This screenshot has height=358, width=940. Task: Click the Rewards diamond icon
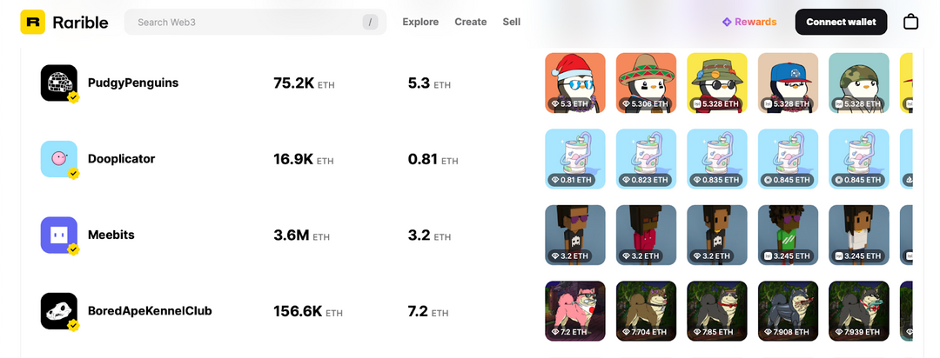click(x=727, y=22)
